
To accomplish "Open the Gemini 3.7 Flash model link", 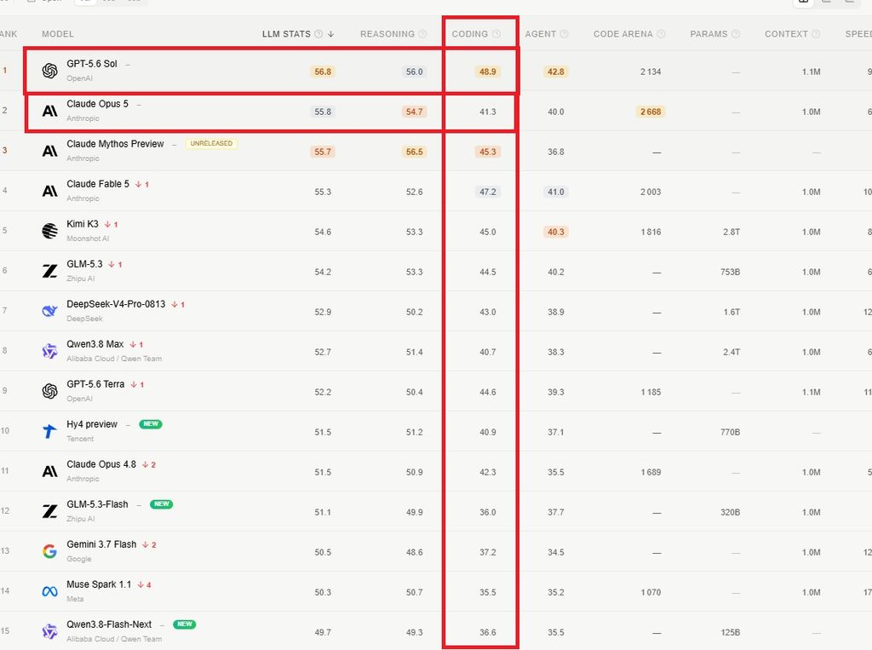I will pos(101,544).
